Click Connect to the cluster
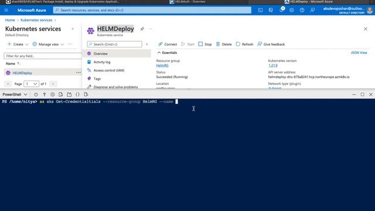Screen dimensions: 375x211 coord(168,45)
